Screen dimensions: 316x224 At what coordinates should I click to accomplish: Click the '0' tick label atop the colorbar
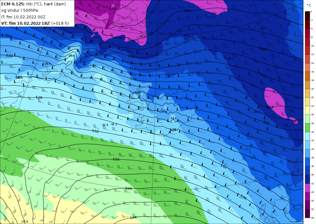[x=311, y=12]
